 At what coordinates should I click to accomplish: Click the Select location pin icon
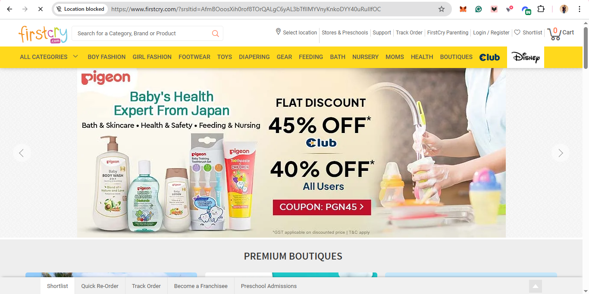coord(279,32)
